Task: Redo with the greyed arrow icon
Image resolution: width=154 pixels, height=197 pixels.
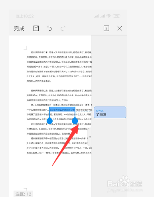Action: tap(63, 28)
